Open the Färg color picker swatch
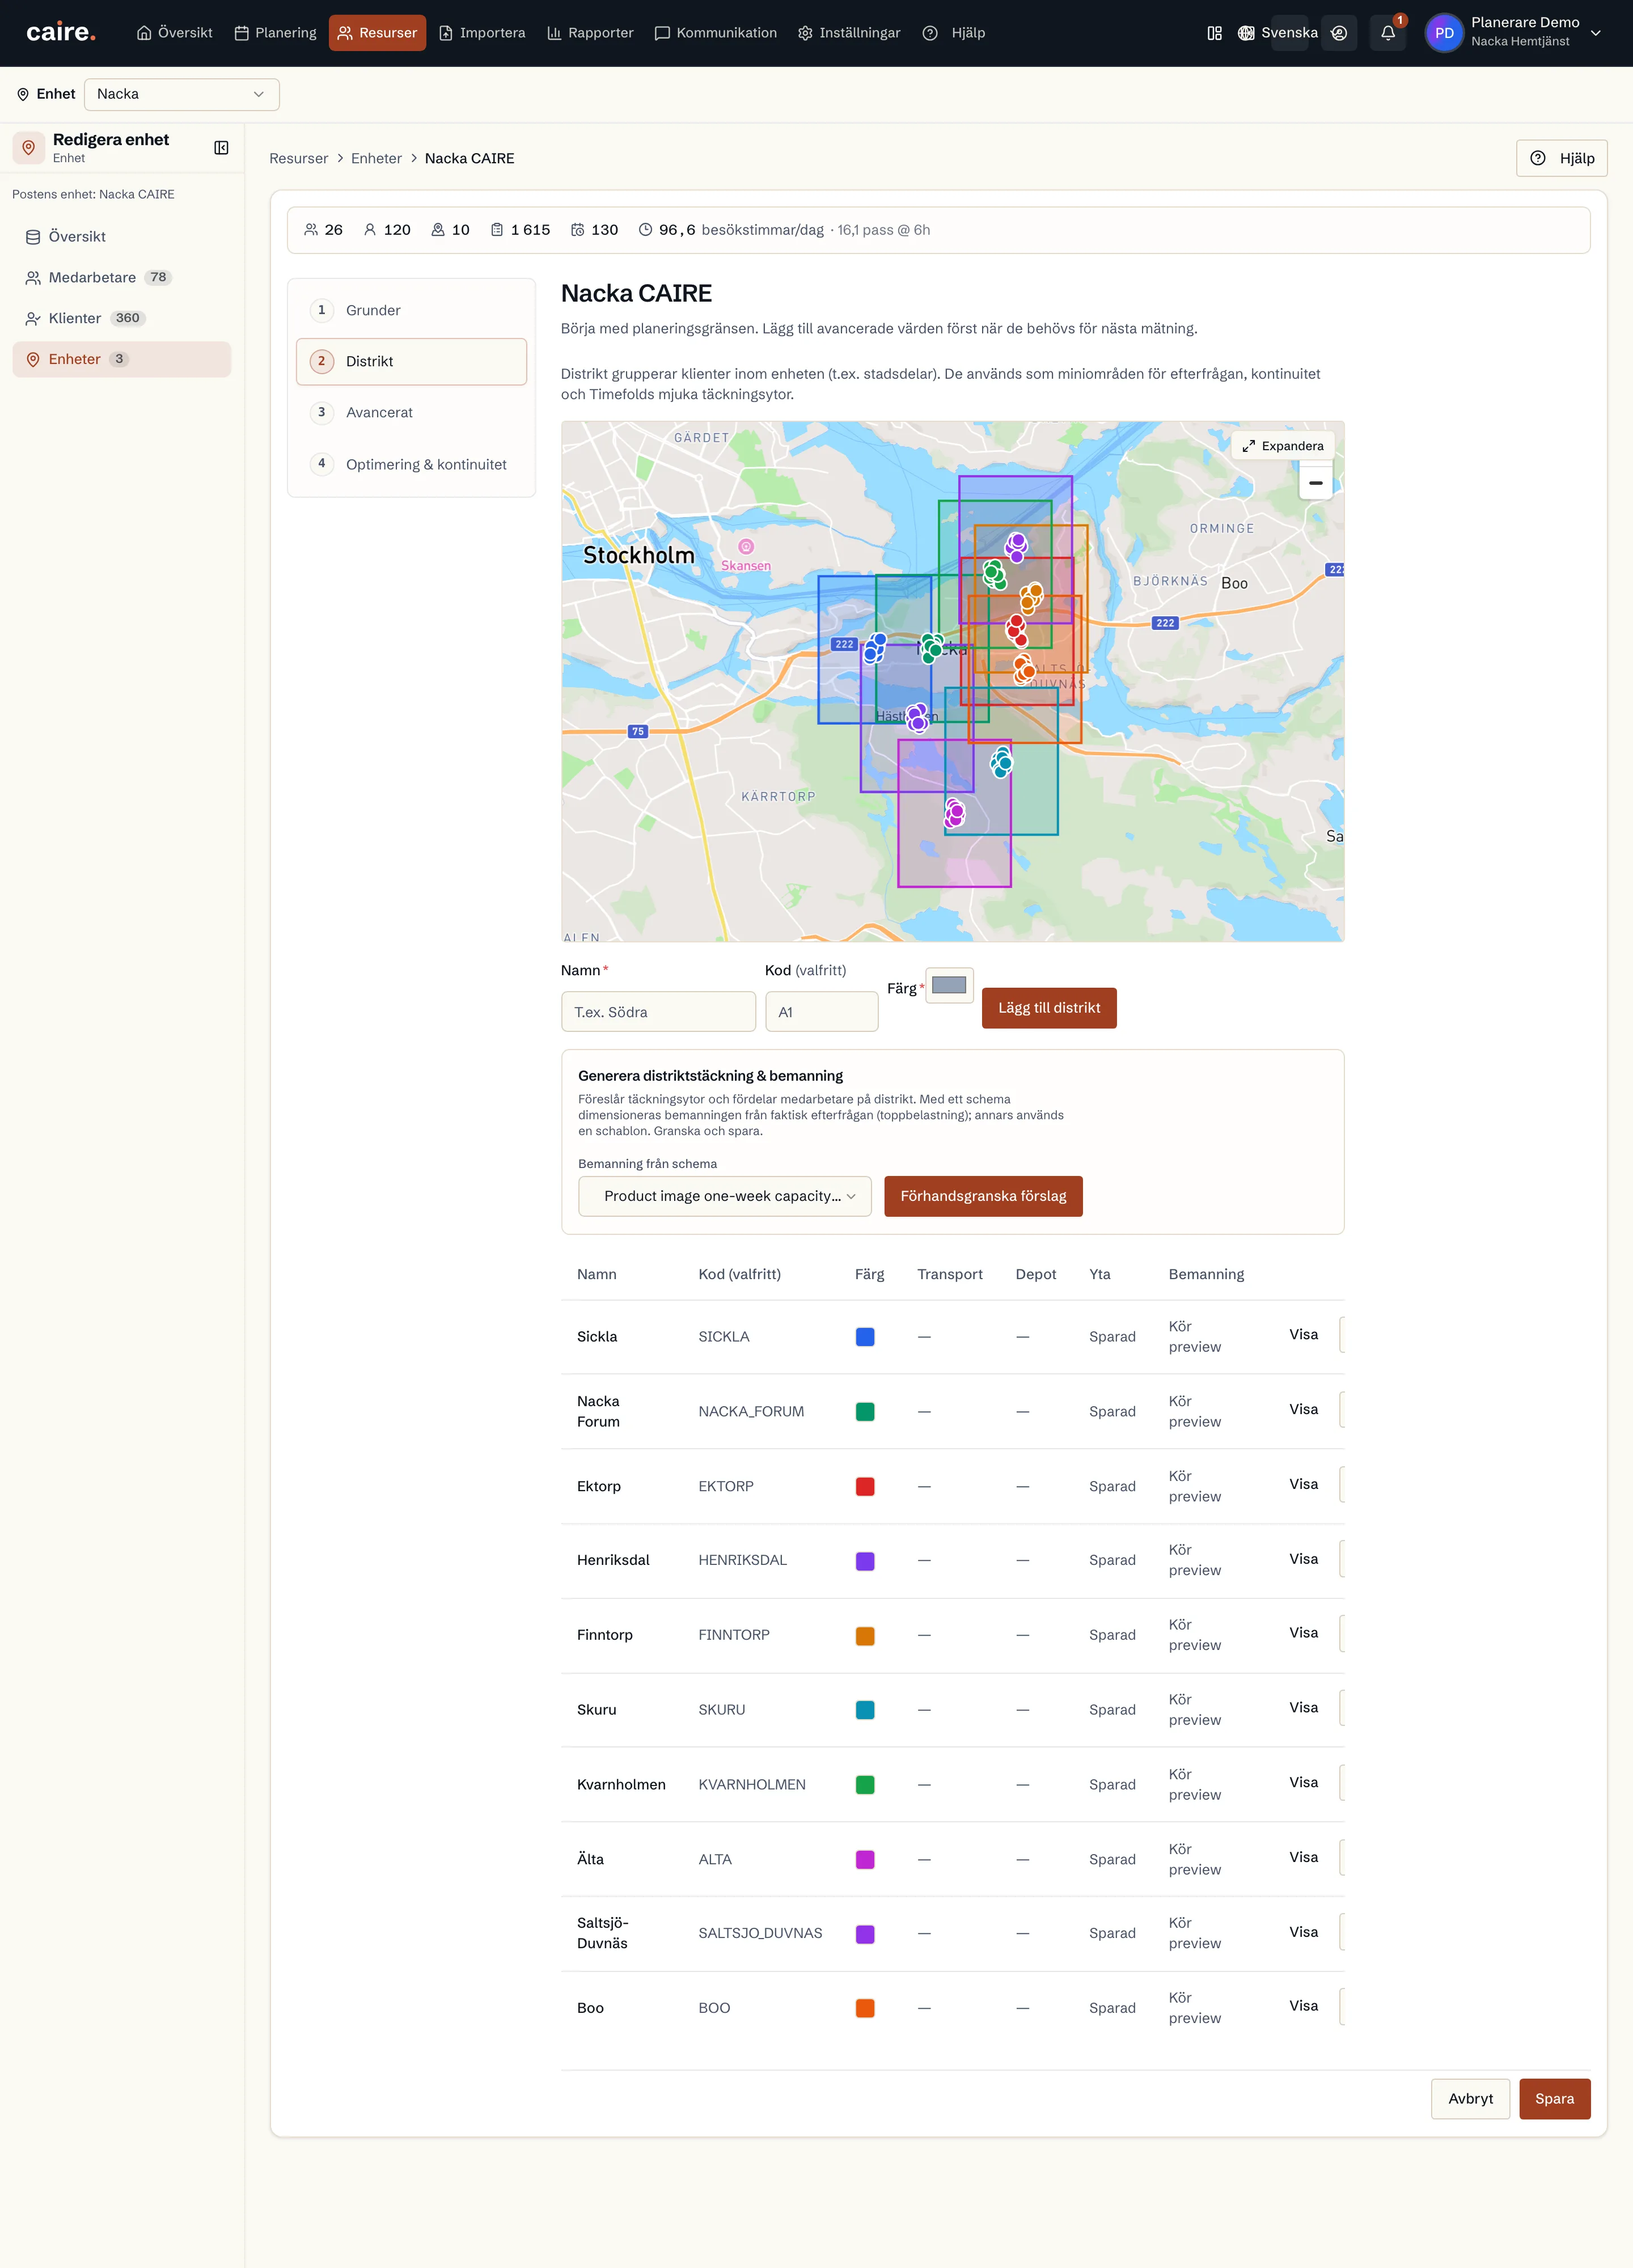Viewport: 1633px width, 2268px height. point(949,985)
